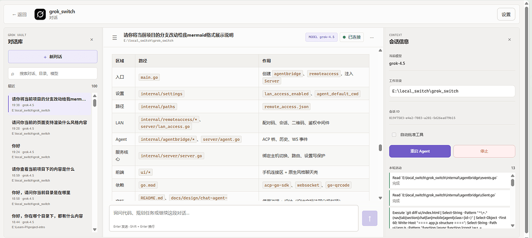The height and width of the screenshot is (238, 532).
Task: Click the 会话 ID value text
Action: point(422,118)
